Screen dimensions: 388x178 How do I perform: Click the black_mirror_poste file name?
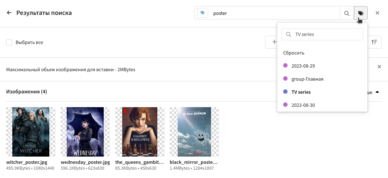194,162
